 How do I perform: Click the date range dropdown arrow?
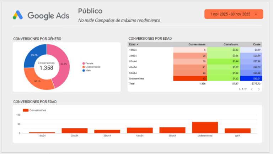coord(256,14)
